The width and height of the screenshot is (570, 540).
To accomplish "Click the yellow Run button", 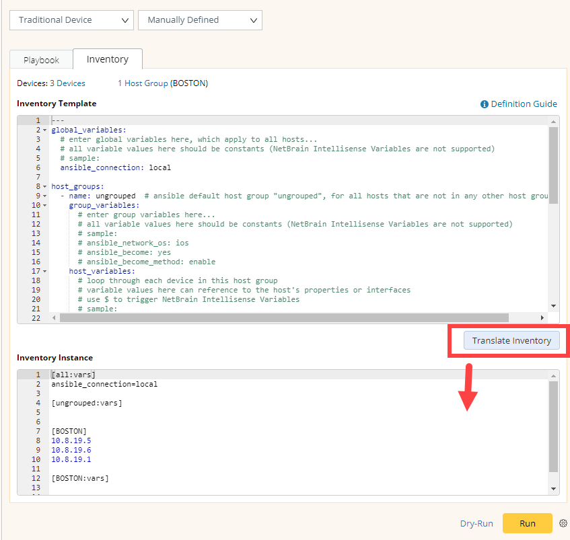I will 527,523.
